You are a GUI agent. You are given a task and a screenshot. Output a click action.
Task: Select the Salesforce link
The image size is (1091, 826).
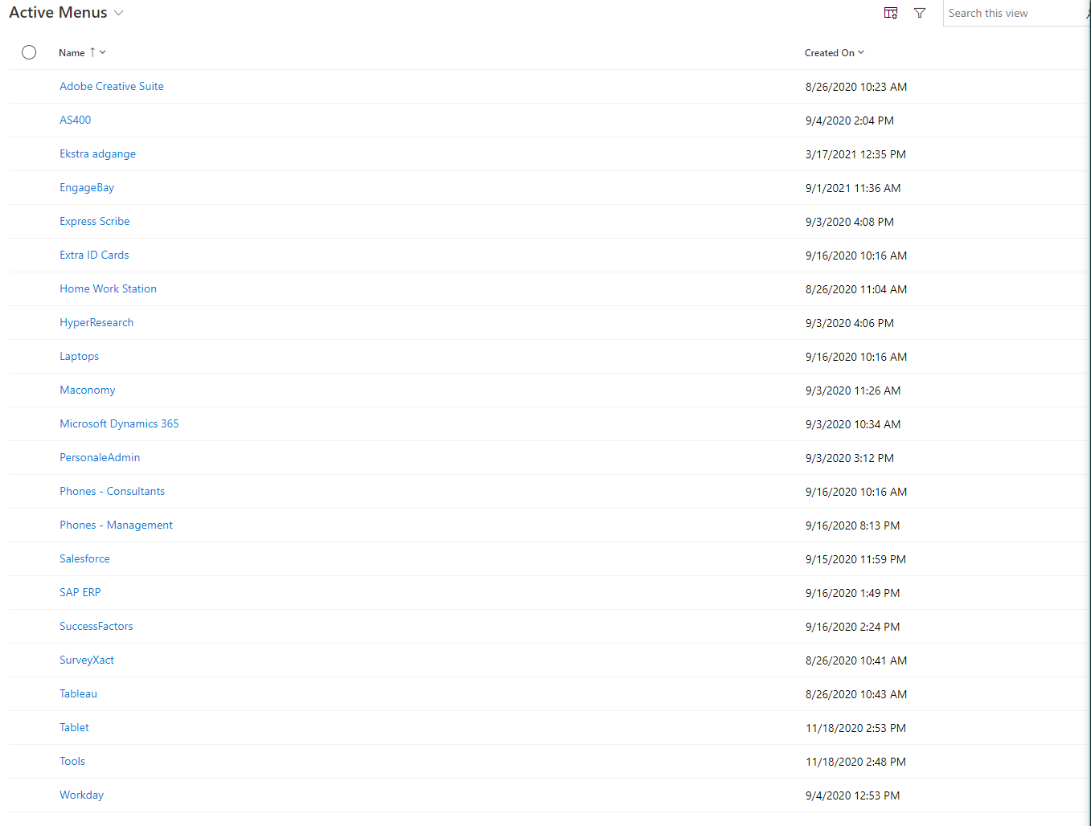tap(84, 559)
